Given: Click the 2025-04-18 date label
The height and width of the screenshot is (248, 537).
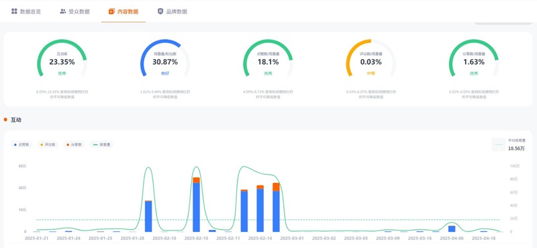Looking at the screenshot, I should tap(483, 238).
